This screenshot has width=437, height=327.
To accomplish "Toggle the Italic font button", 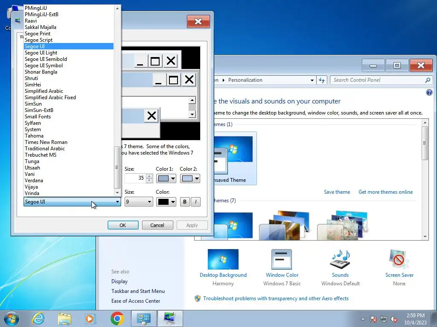I will tap(195, 202).
